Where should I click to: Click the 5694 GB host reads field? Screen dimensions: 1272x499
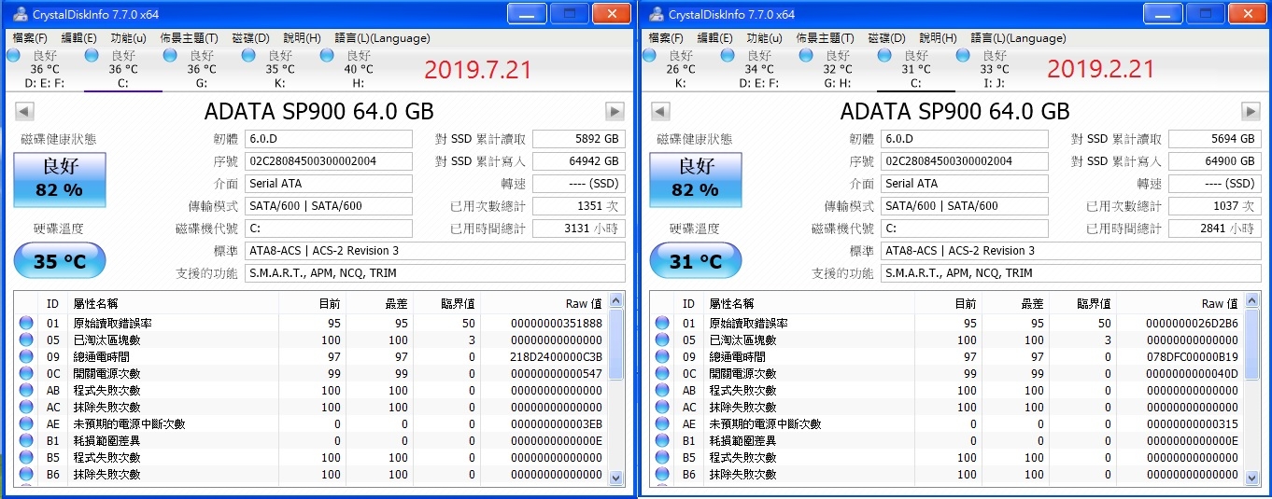click(x=1214, y=139)
